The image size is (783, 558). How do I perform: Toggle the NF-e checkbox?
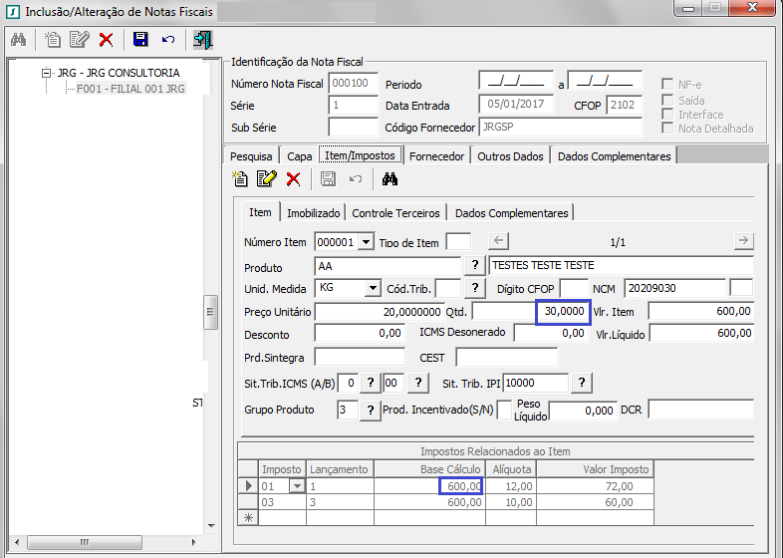point(668,84)
